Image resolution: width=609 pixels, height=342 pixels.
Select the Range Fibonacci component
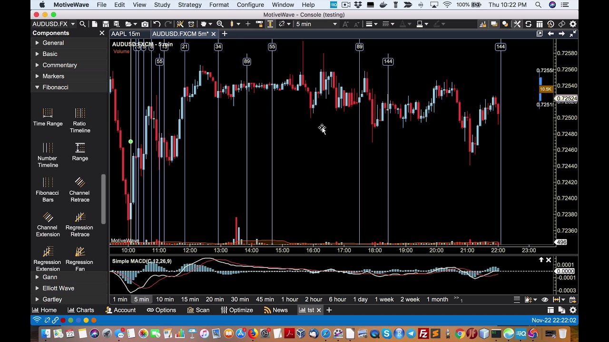pyautogui.click(x=80, y=152)
